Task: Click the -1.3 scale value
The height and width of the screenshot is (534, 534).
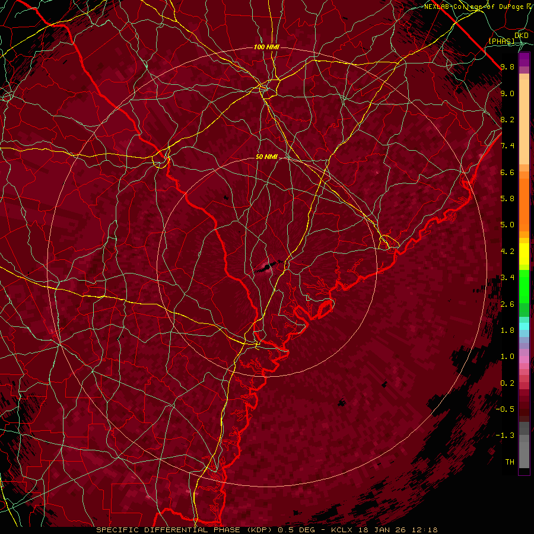Action: (505, 436)
